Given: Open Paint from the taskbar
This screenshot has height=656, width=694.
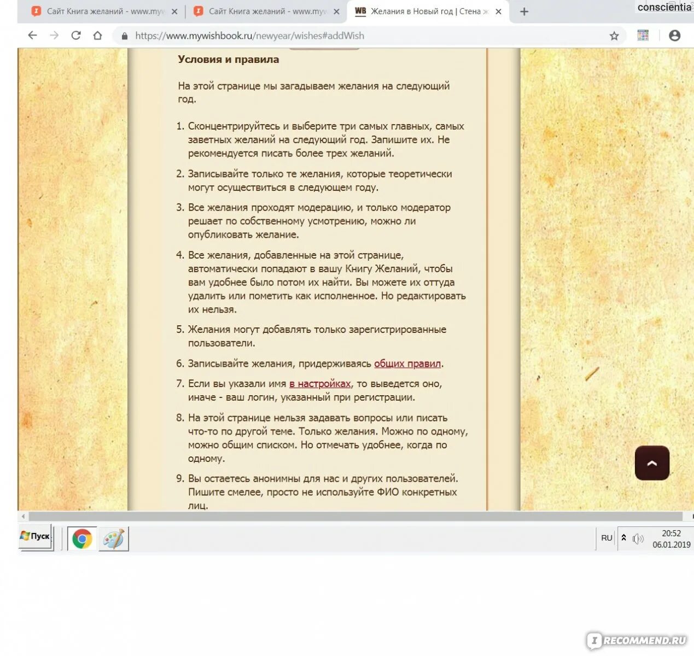Looking at the screenshot, I should click(113, 539).
